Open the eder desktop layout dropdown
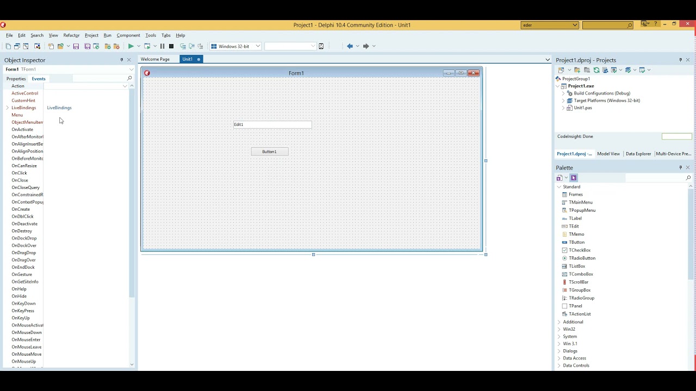Viewport: 696px width, 391px height. [575, 25]
